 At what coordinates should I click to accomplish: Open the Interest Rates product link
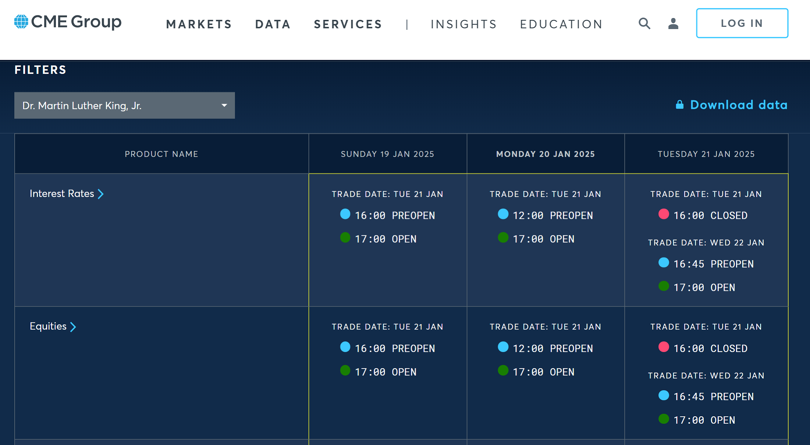point(62,194)
